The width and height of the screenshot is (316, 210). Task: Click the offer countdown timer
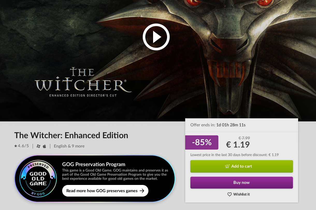click(x=231, y=125)
